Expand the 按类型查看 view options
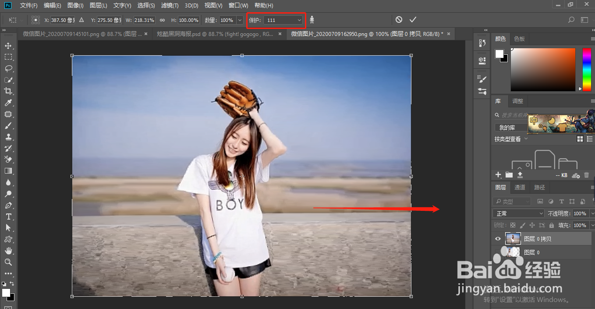The height and width of the screenshot is (309, 595). pos(511,139)
